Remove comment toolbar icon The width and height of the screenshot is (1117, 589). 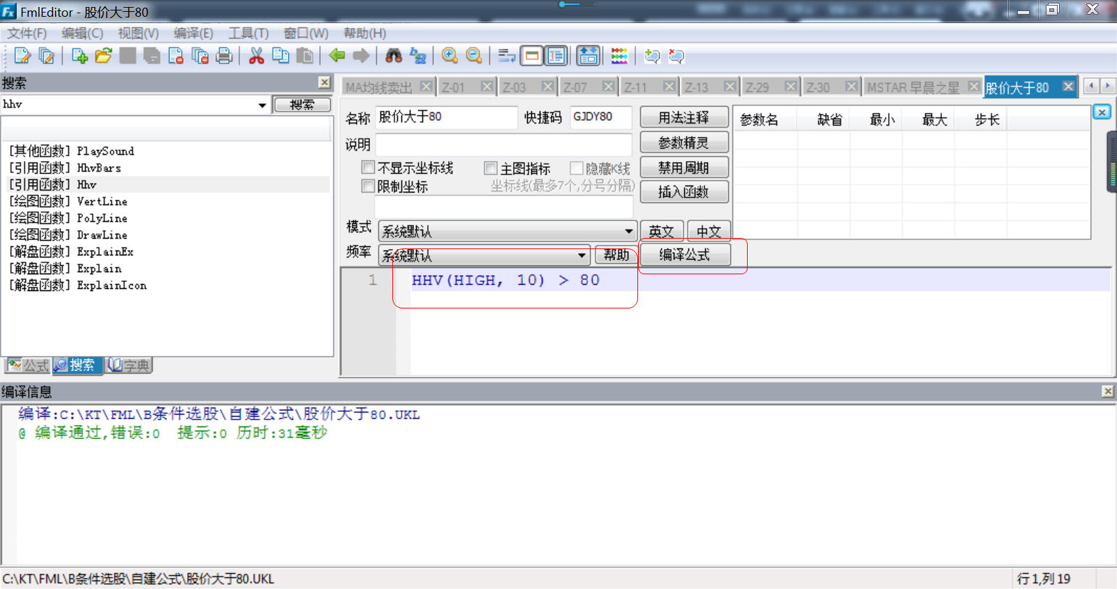pyautogui.click(x=676, y=56)
